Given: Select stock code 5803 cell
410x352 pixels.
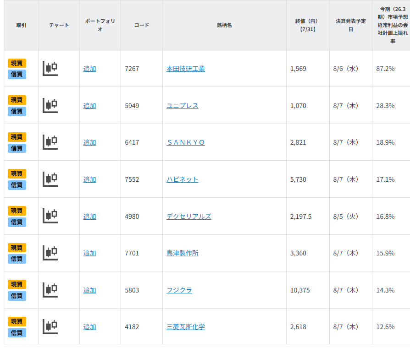Looking at the screenshot, I should 142,290.
